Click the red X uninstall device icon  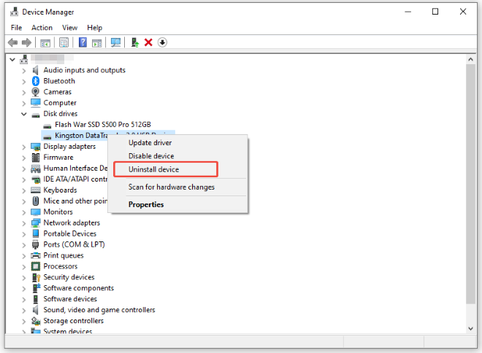tap(148, 42)
